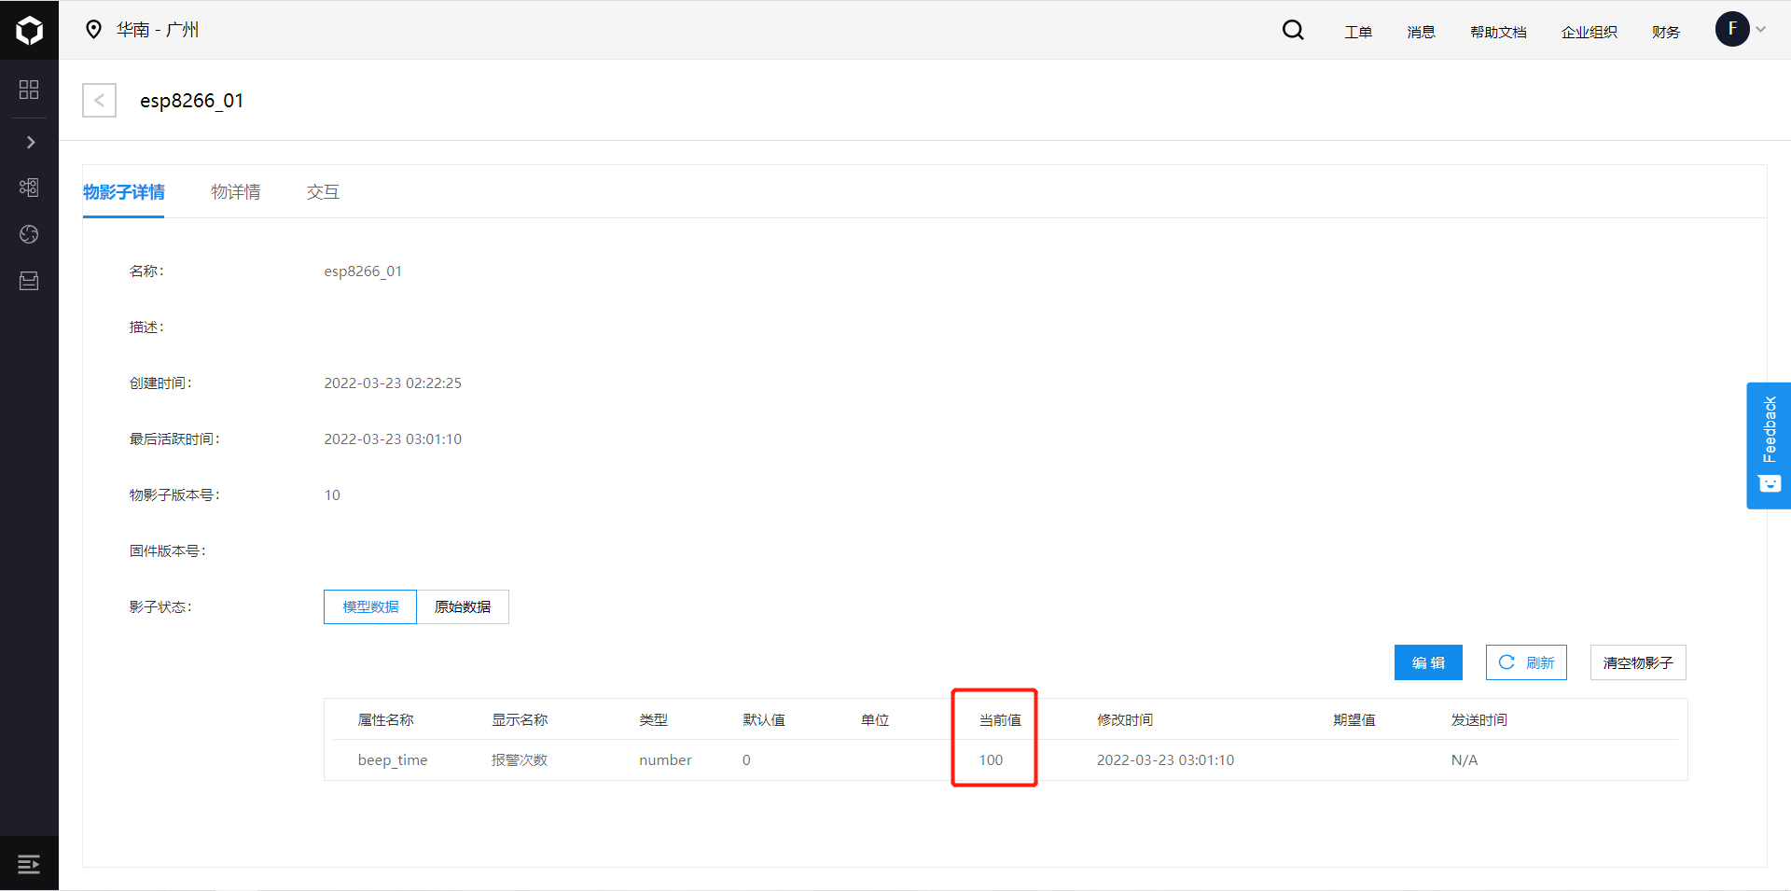Open the apps grid icon in sidebar
This screenshot has height=891, width=1791.
pos(29,90)
